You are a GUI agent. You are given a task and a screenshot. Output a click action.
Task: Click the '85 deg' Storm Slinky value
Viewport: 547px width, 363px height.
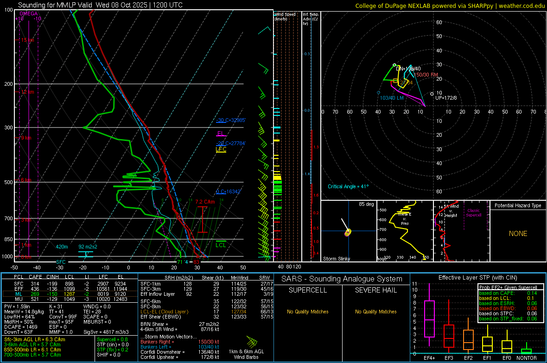(366, 204)
